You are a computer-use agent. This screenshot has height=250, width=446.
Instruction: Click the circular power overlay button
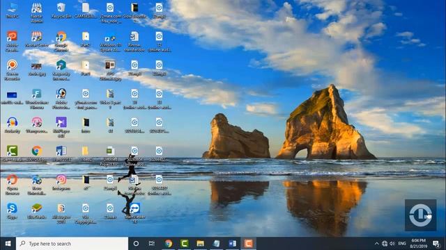[421, 215]
